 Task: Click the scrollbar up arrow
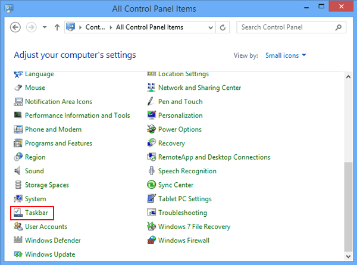click(348, 77)
